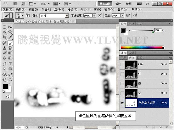Select the Healing Brush tool
This screenshot has width=174, height=130.
coord(4,43)
